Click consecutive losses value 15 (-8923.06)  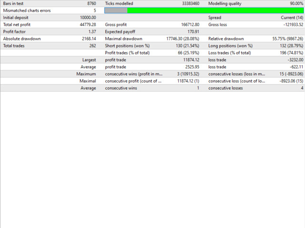pyautogui.click(x=291, y=74)
